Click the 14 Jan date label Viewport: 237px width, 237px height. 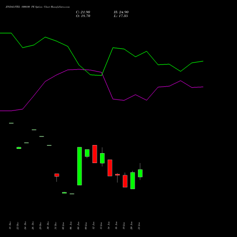(109, 226)
